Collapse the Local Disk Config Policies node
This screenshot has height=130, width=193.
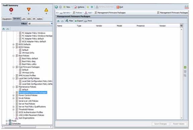tap(13, 78)
